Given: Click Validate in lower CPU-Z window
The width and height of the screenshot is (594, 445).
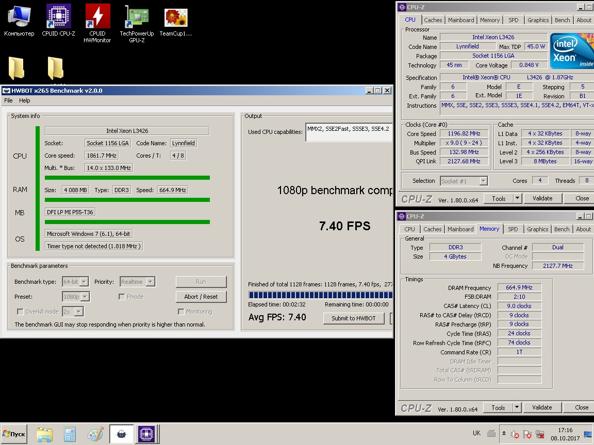Looking at the screenshot, I should [x=542, y=407].
